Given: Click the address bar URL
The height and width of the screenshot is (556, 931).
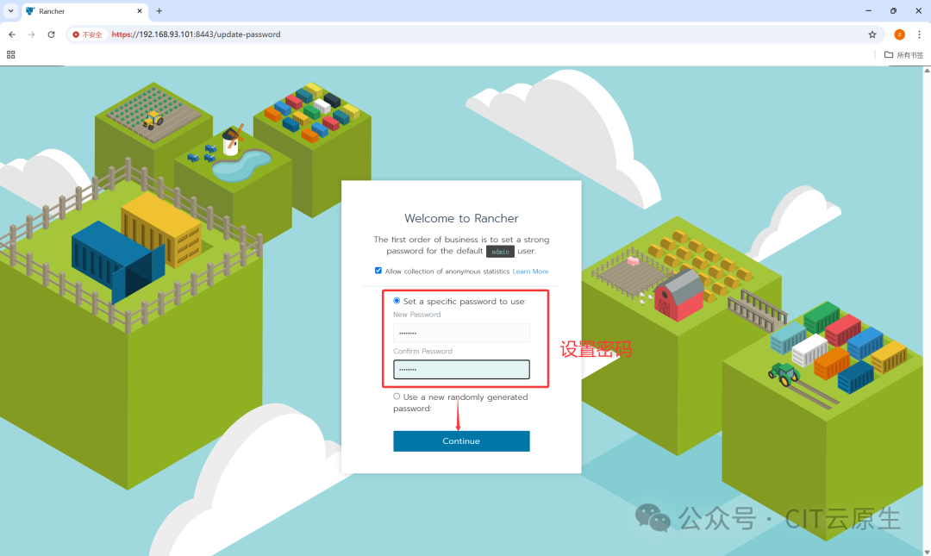Looking at the screenshot, I should tap(196, 34).
